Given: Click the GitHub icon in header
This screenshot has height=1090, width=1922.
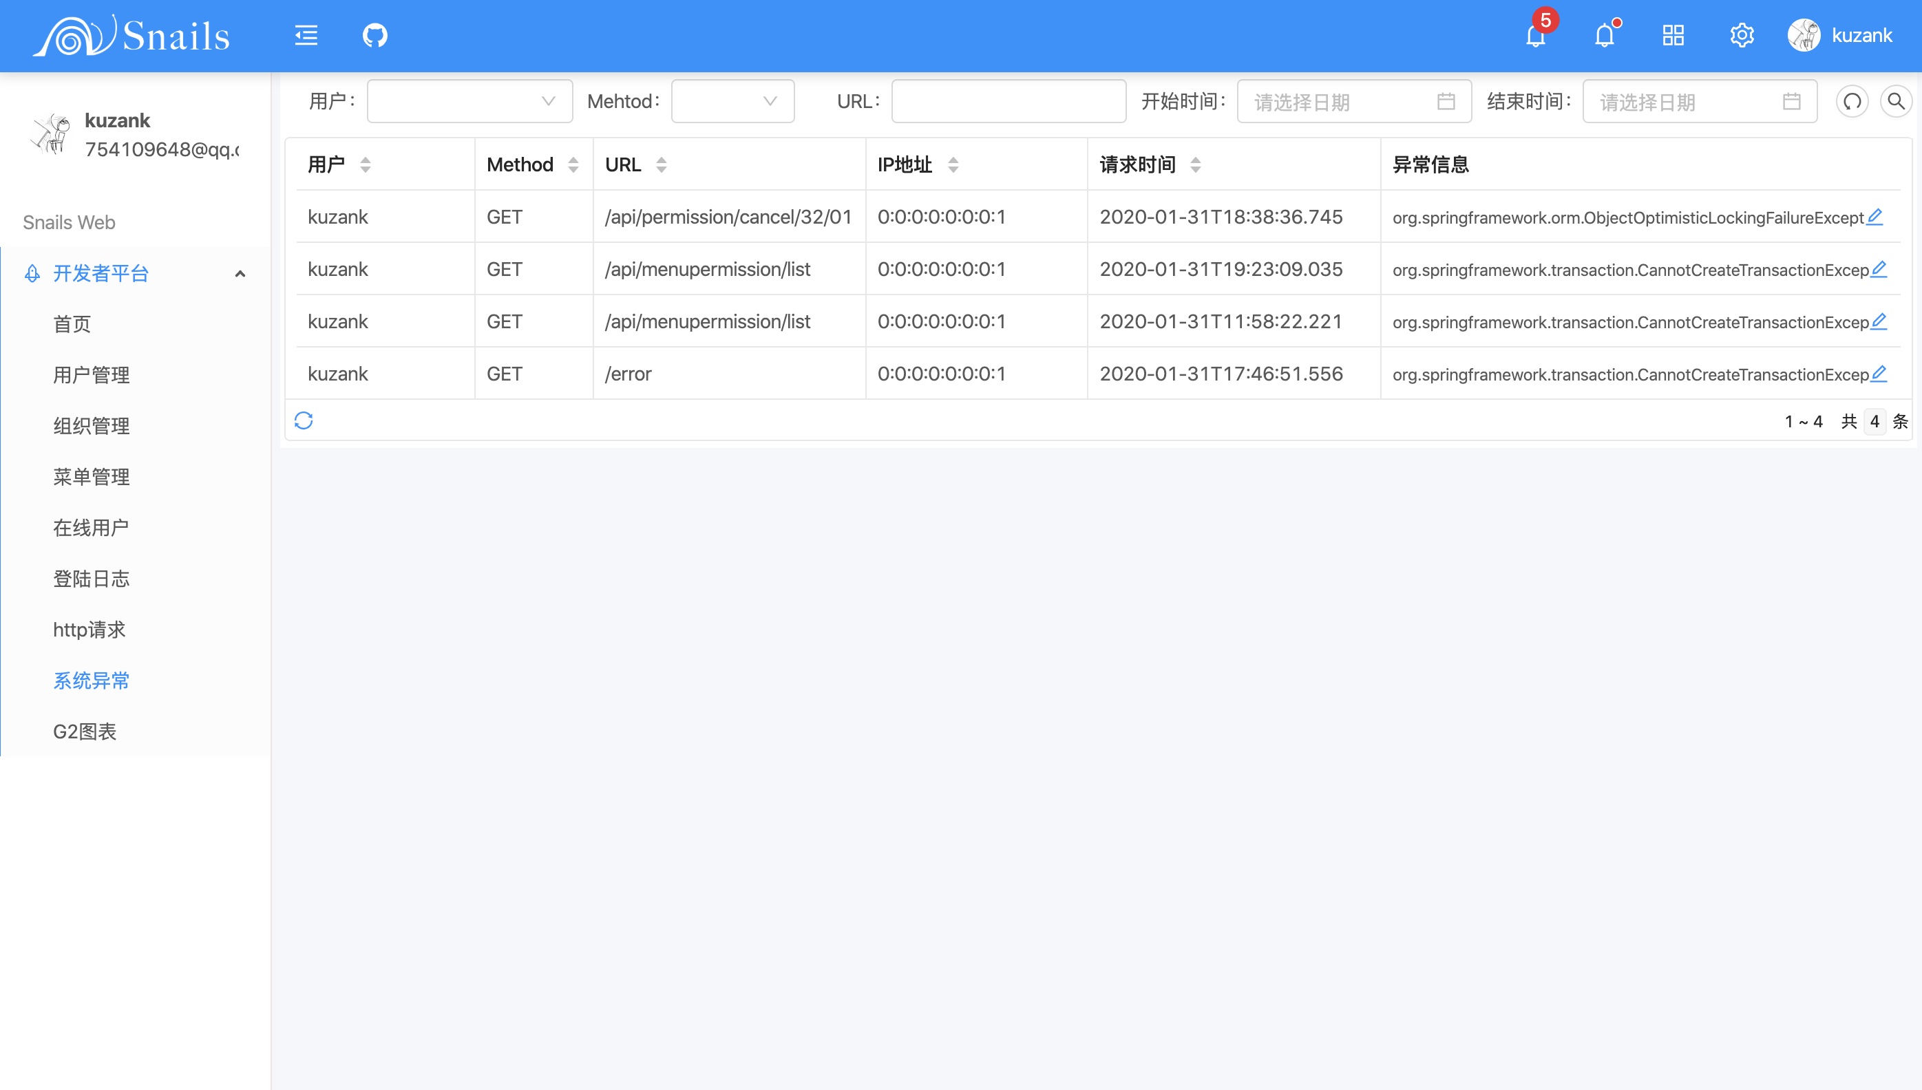Looking at the screenshot, I should click(374, 35).
